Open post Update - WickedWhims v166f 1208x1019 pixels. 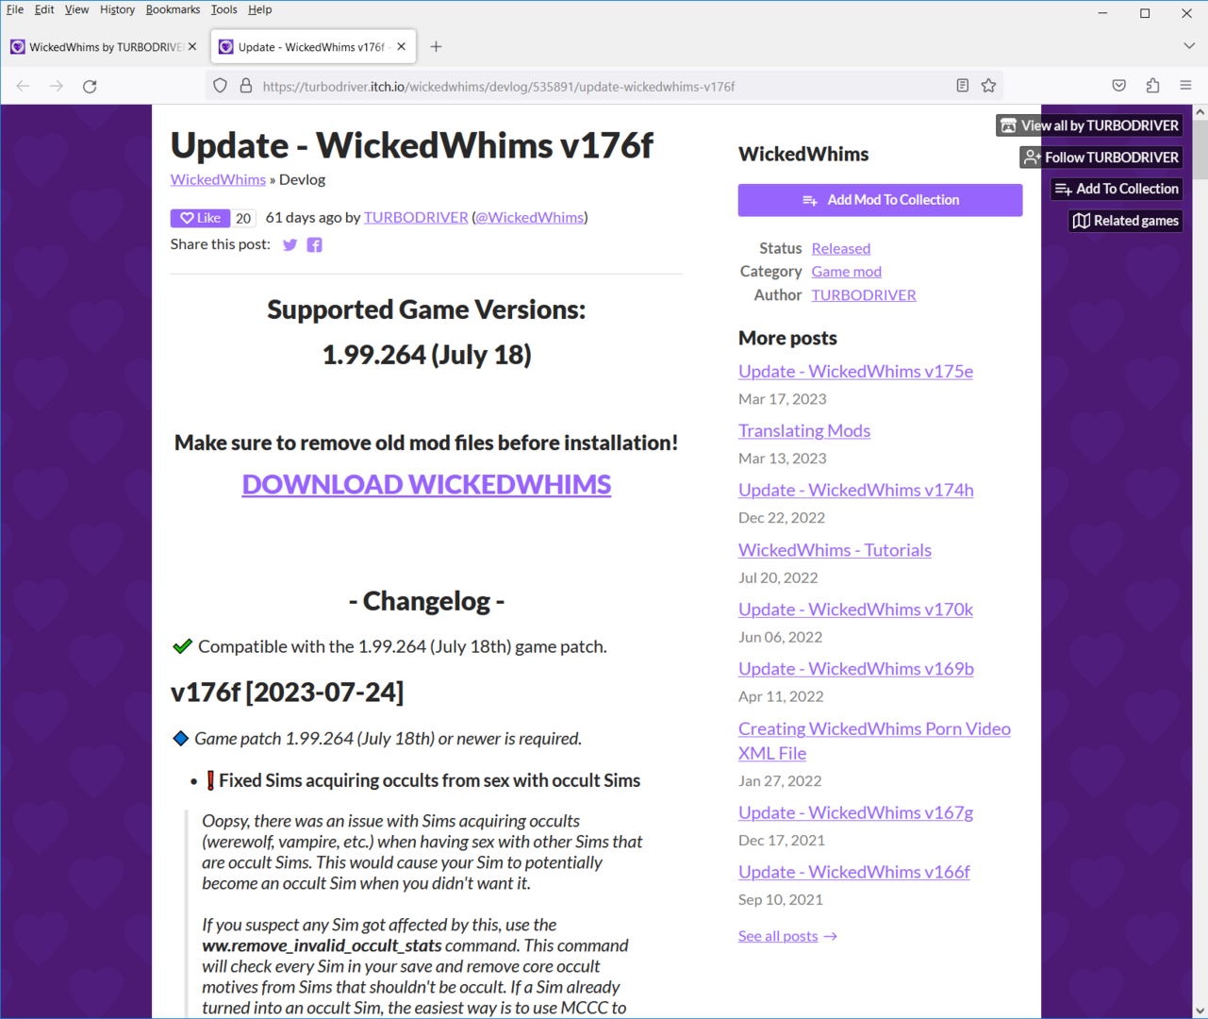[x=854, y=872]
